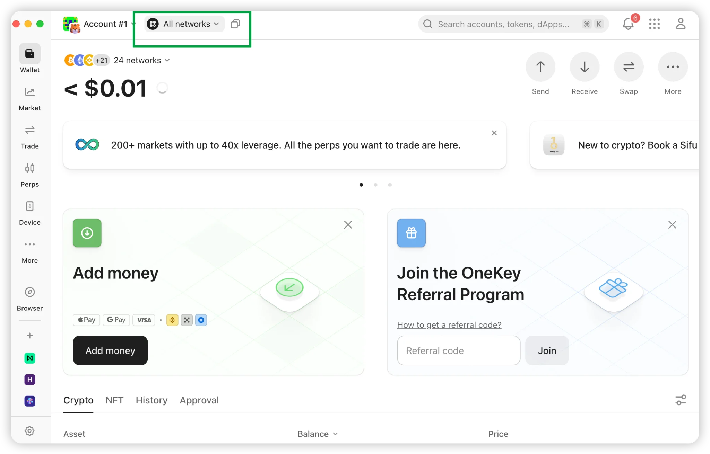The width and height of the screenshot is (710, 454).
Task: Click the notifications bell icon
Action: tap(628, 24)
